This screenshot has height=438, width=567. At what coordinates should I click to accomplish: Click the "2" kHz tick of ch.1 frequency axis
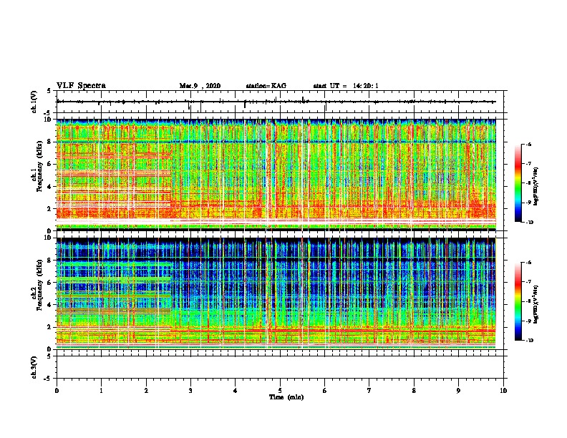[50, 208]
